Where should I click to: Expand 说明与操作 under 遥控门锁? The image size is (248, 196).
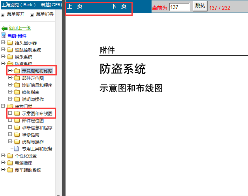tap(10, 141)
